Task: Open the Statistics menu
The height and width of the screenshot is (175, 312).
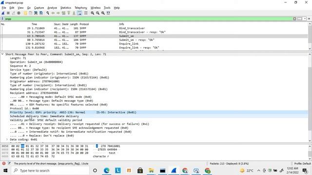Action: point(66,8)
